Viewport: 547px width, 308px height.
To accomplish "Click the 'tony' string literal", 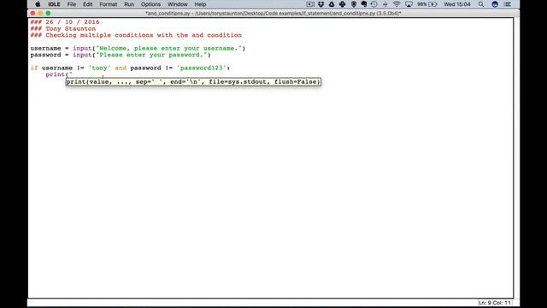I will point(99,68).
